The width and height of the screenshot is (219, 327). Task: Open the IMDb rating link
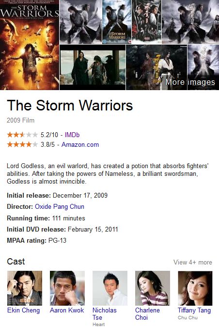(72, 135)
